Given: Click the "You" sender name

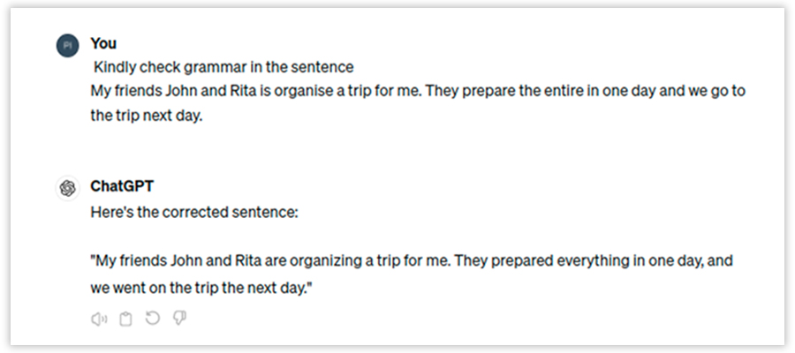Looking at the screenshot, I should pos(103,43).
